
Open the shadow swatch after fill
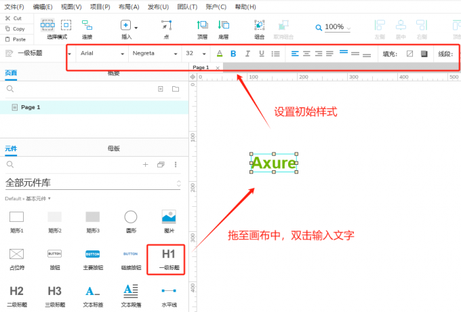tap(424, 54)
